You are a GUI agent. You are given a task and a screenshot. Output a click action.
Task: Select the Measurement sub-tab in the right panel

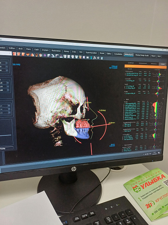pos(143,63)
